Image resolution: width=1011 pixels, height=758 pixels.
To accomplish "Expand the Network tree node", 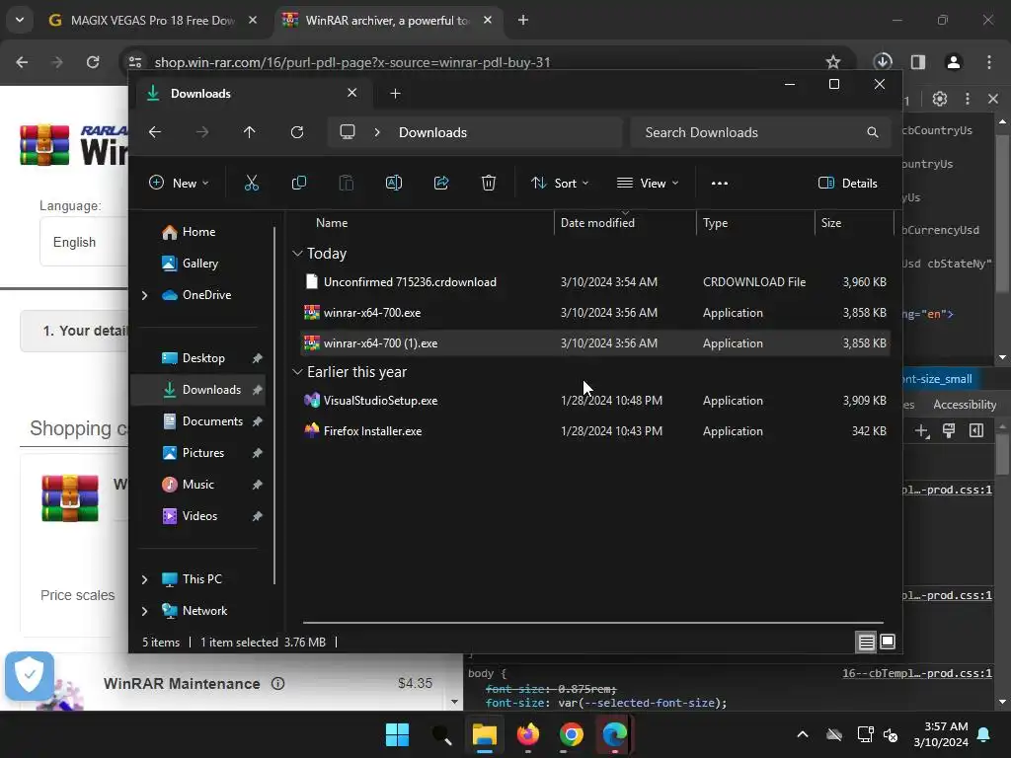I will click(x=144, y=611).
